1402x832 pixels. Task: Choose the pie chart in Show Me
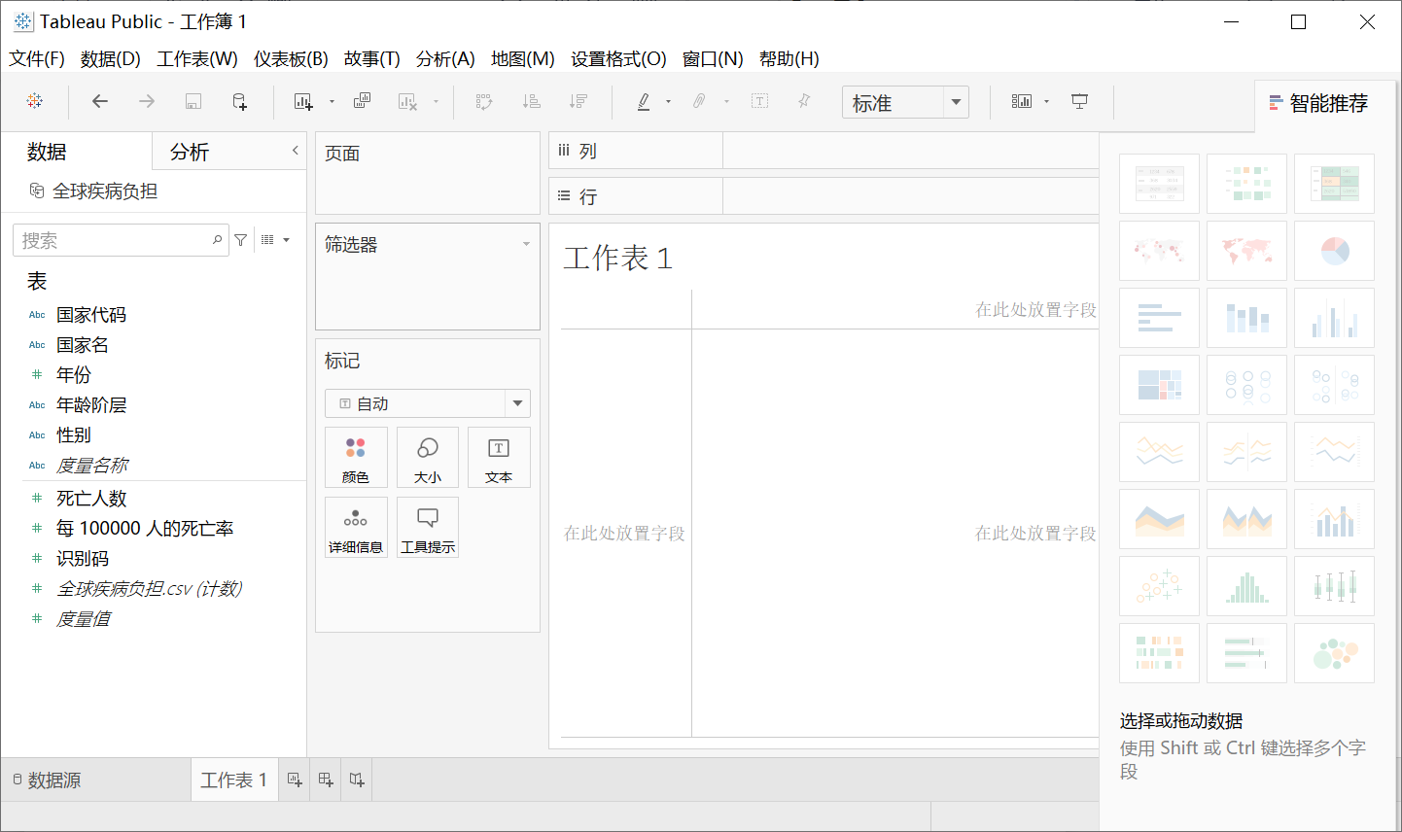(x=1335, y=251)
